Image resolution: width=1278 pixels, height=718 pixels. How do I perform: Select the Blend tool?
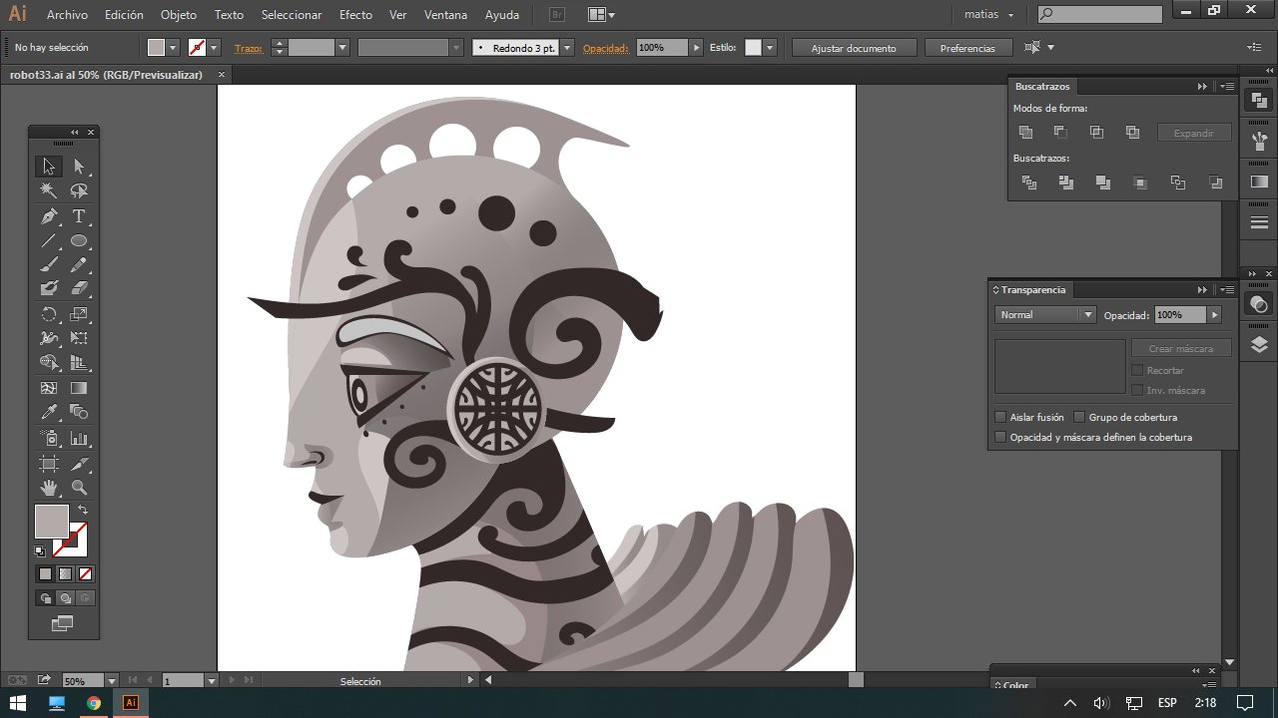[79, 412]
